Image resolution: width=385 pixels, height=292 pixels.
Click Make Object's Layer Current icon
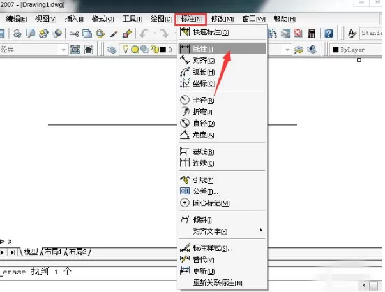point(298,50)
